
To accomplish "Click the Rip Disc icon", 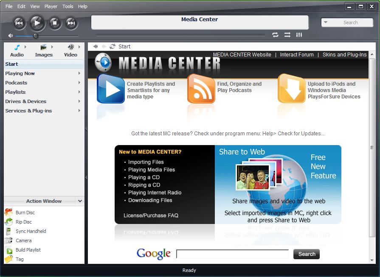I will (x=8, y=221).
